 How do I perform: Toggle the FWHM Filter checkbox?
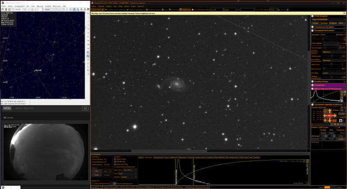click(x=115, y=162)
